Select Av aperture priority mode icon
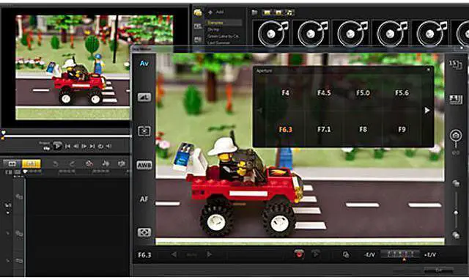This screenshot has width=469, height=280. (x=144, y=63)
